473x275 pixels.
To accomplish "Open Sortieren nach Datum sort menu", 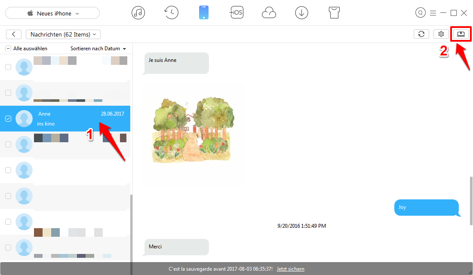I will 98,49.
